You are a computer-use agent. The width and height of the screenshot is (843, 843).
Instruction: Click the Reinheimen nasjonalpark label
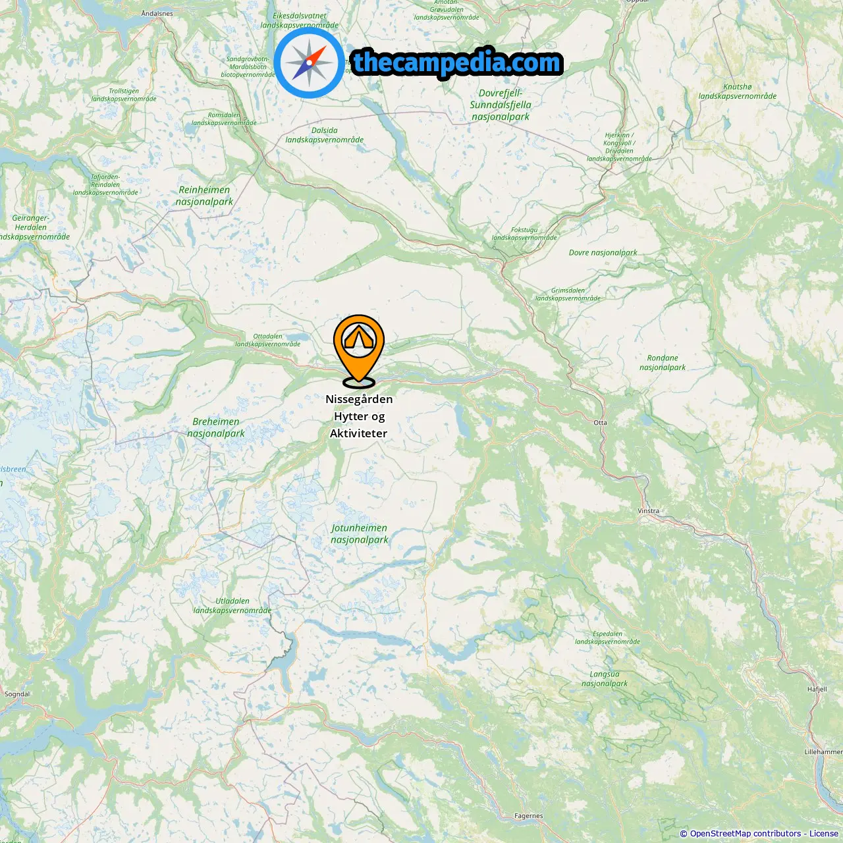(204, 196)
